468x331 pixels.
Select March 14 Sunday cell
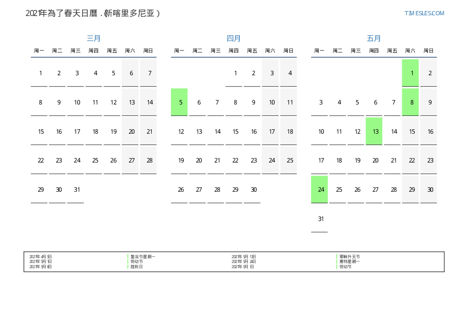click(x=149, y=102)
